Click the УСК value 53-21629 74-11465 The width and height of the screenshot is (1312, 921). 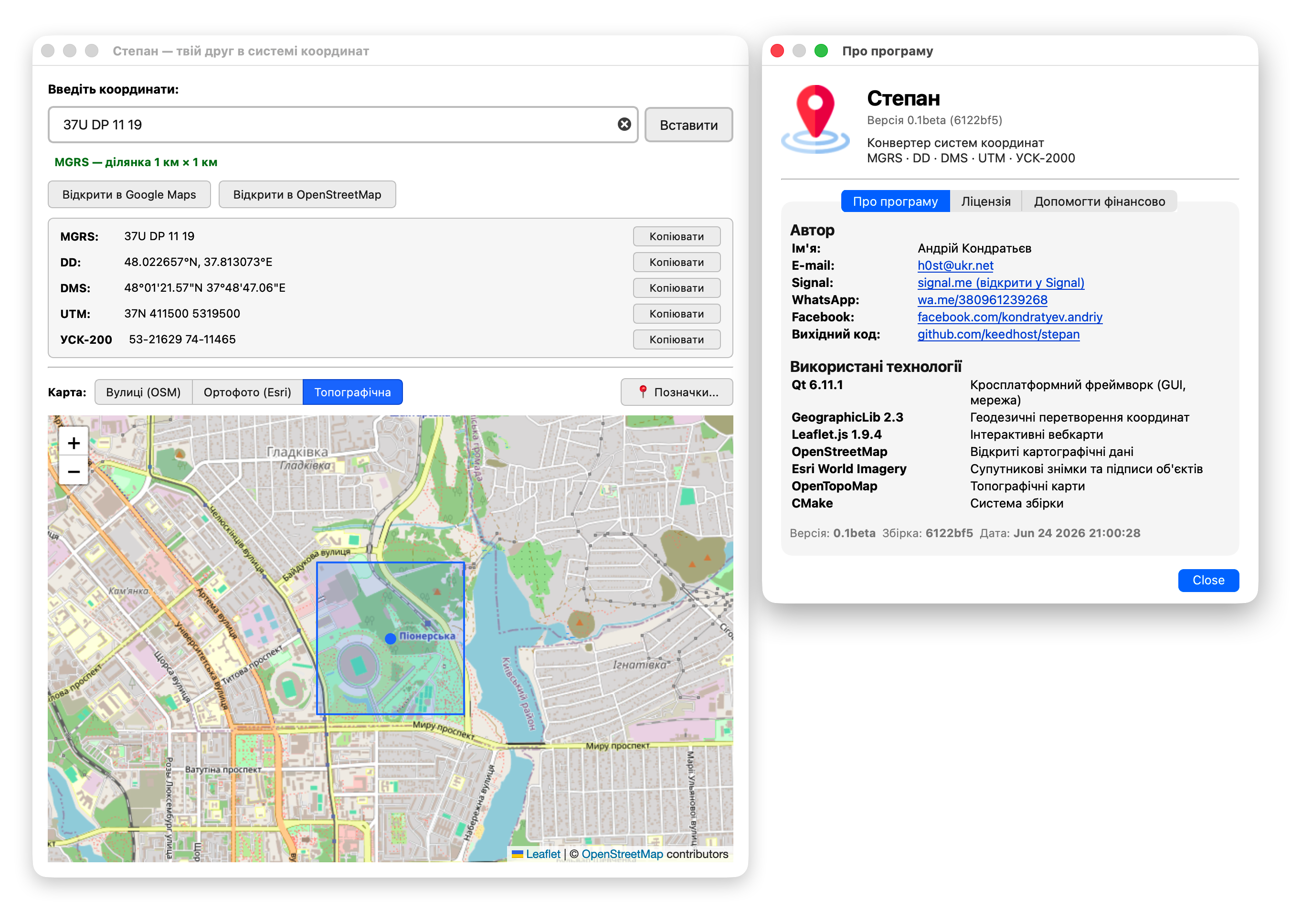[182, 339]
